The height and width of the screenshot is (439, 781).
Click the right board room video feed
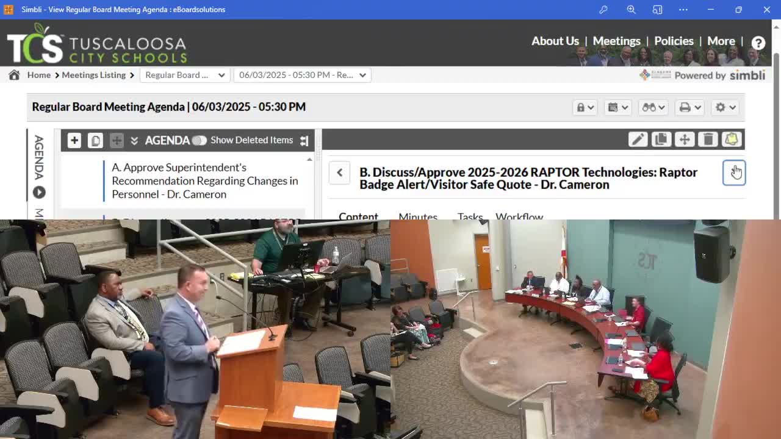[x=586, y=329]
